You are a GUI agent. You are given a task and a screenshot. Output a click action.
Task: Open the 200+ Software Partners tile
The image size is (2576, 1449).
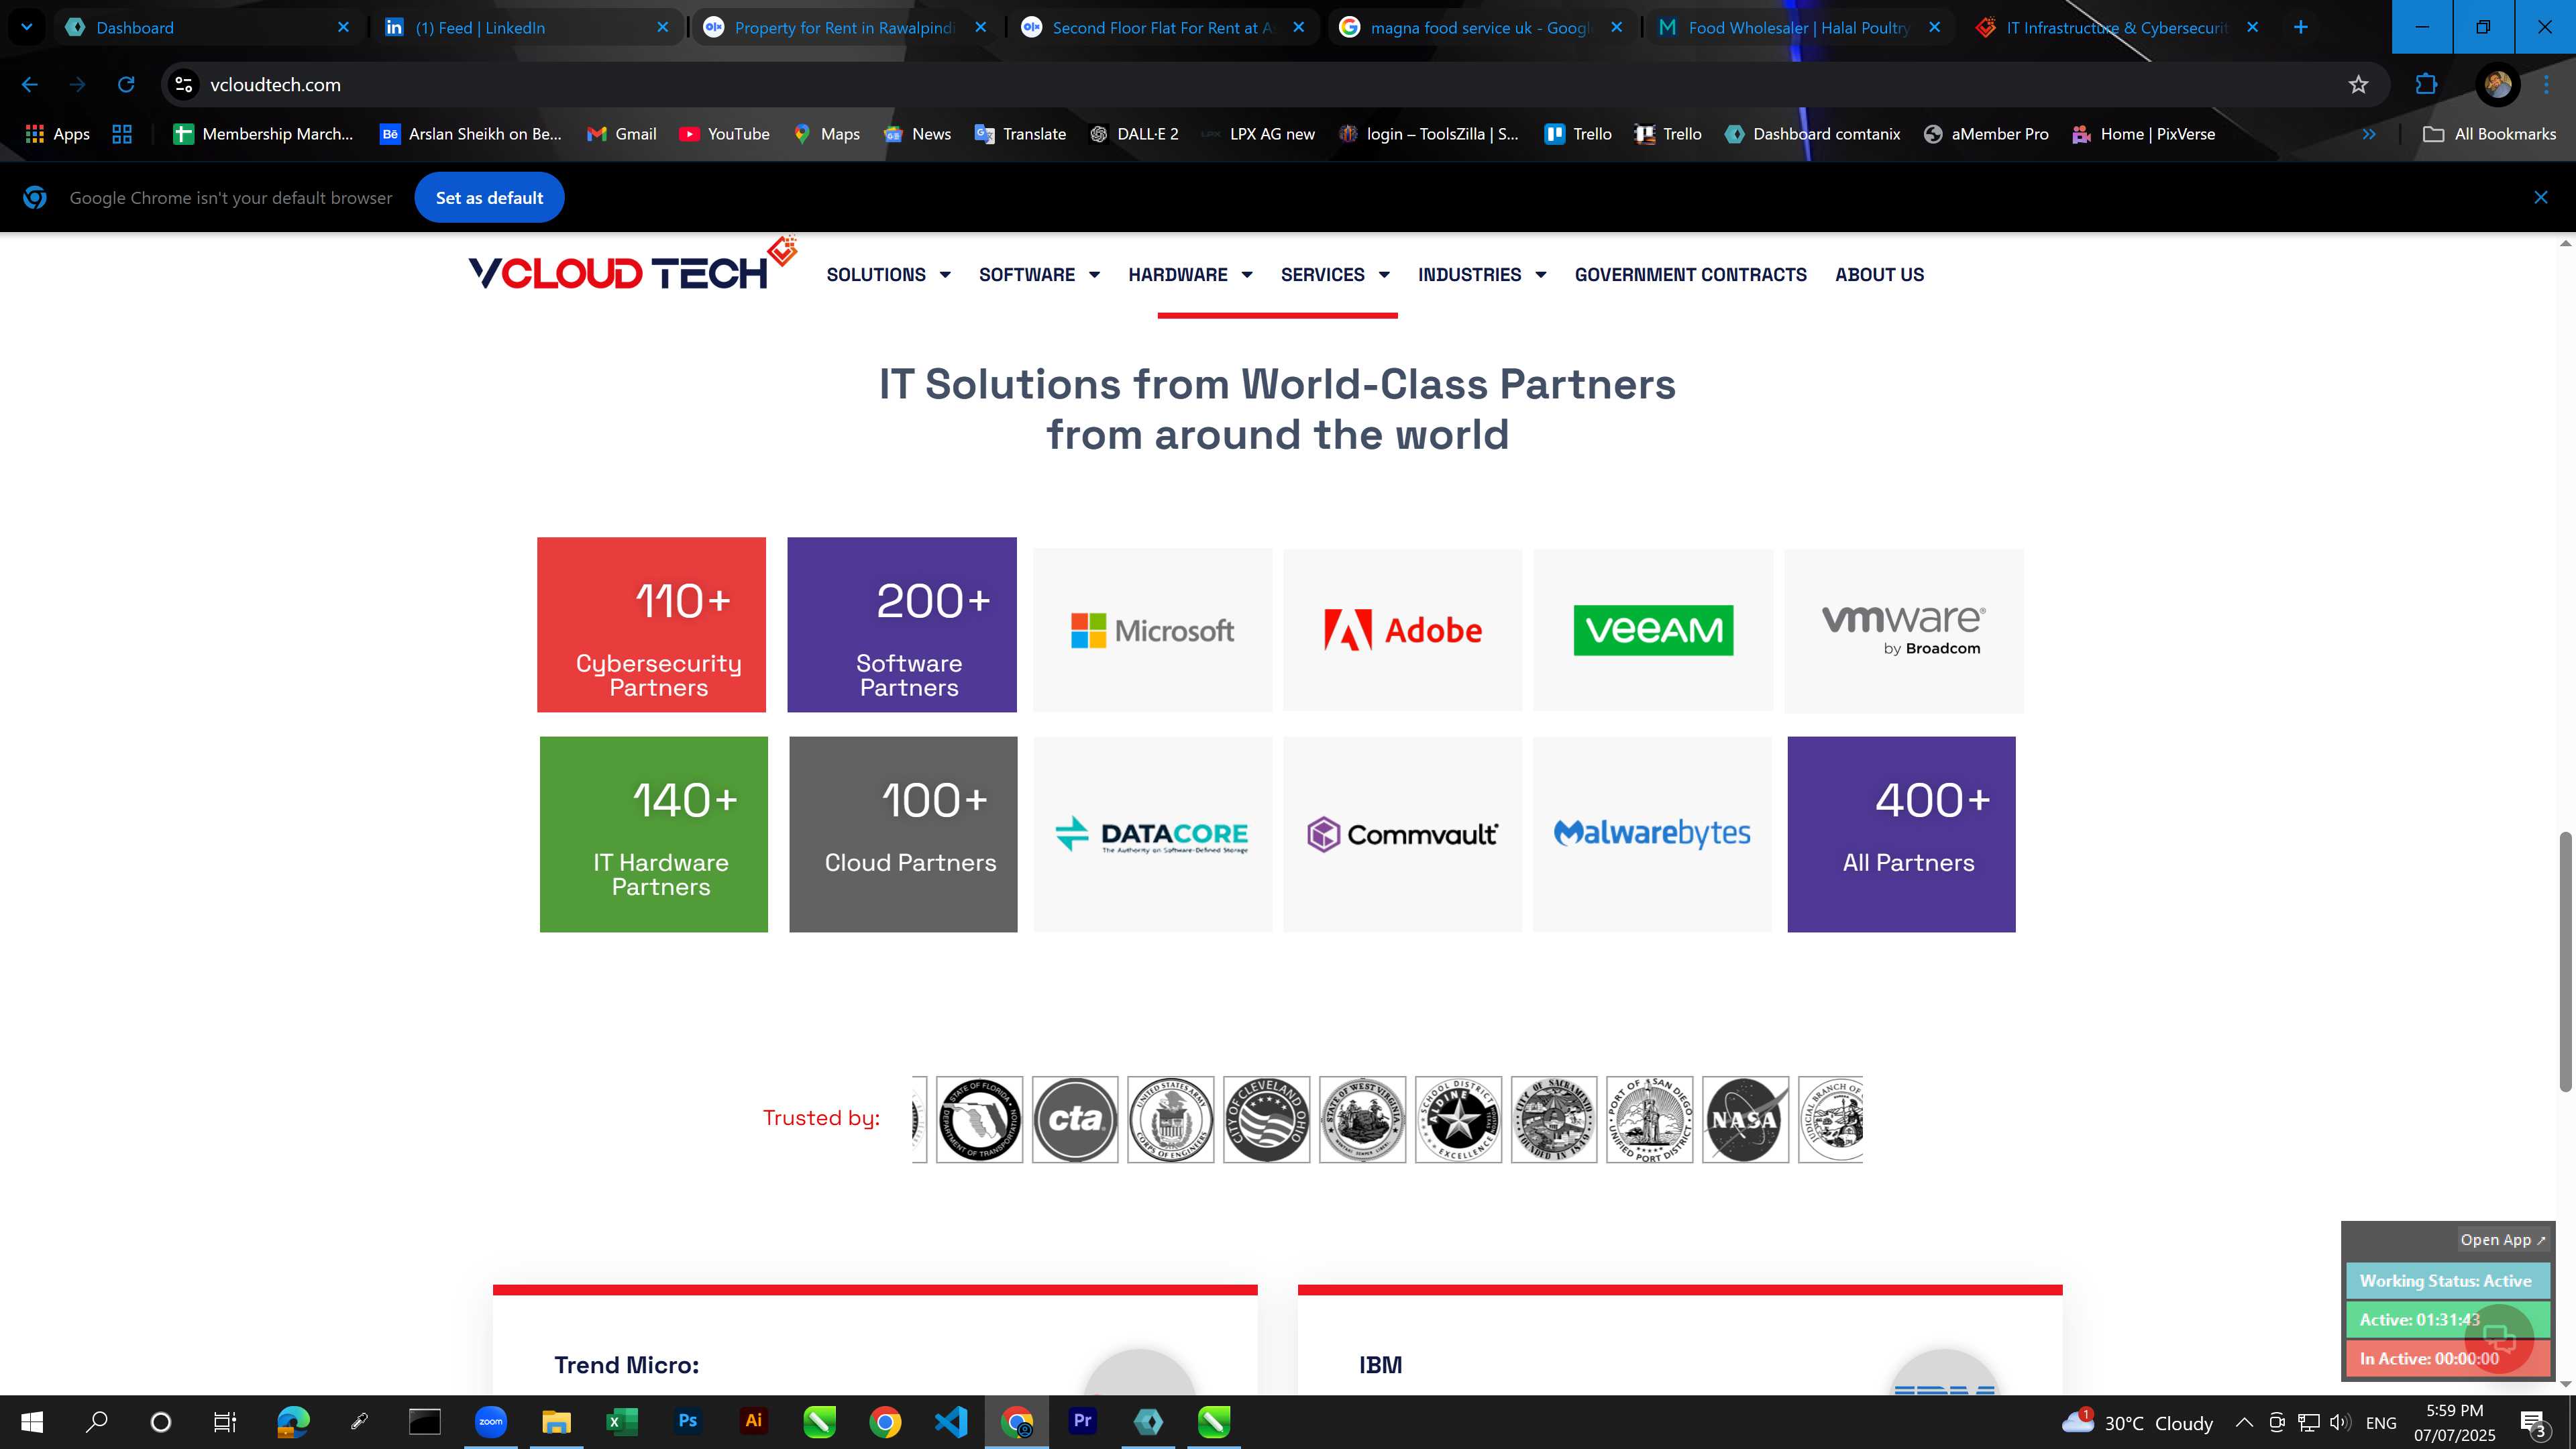[902, 625]
